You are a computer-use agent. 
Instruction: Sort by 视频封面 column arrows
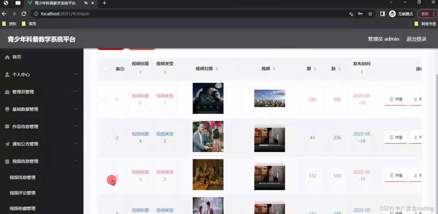tap(217, 69)
